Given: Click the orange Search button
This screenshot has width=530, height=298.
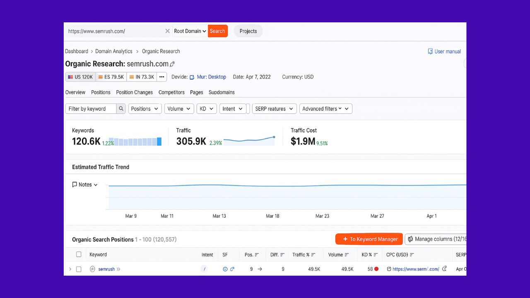Looking at the screenshot, I should [x=217, y=31].
